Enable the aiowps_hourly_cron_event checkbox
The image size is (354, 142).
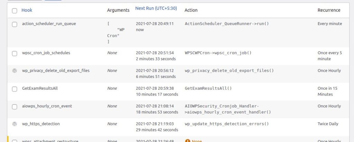click(15, 106)
